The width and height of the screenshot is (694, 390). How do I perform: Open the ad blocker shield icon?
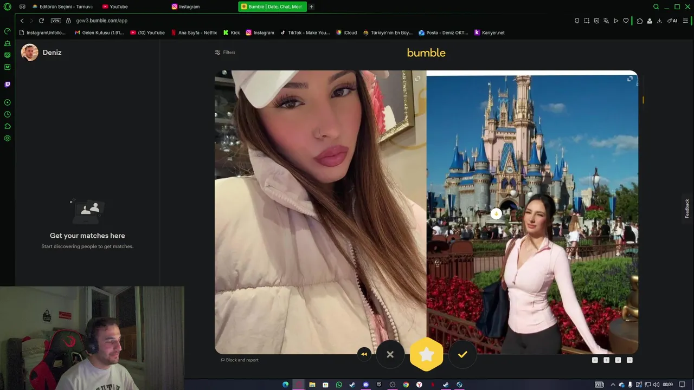point(596,21)
